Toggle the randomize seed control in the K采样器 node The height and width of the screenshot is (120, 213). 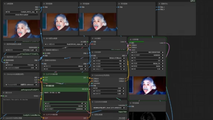tap(148, 55)
